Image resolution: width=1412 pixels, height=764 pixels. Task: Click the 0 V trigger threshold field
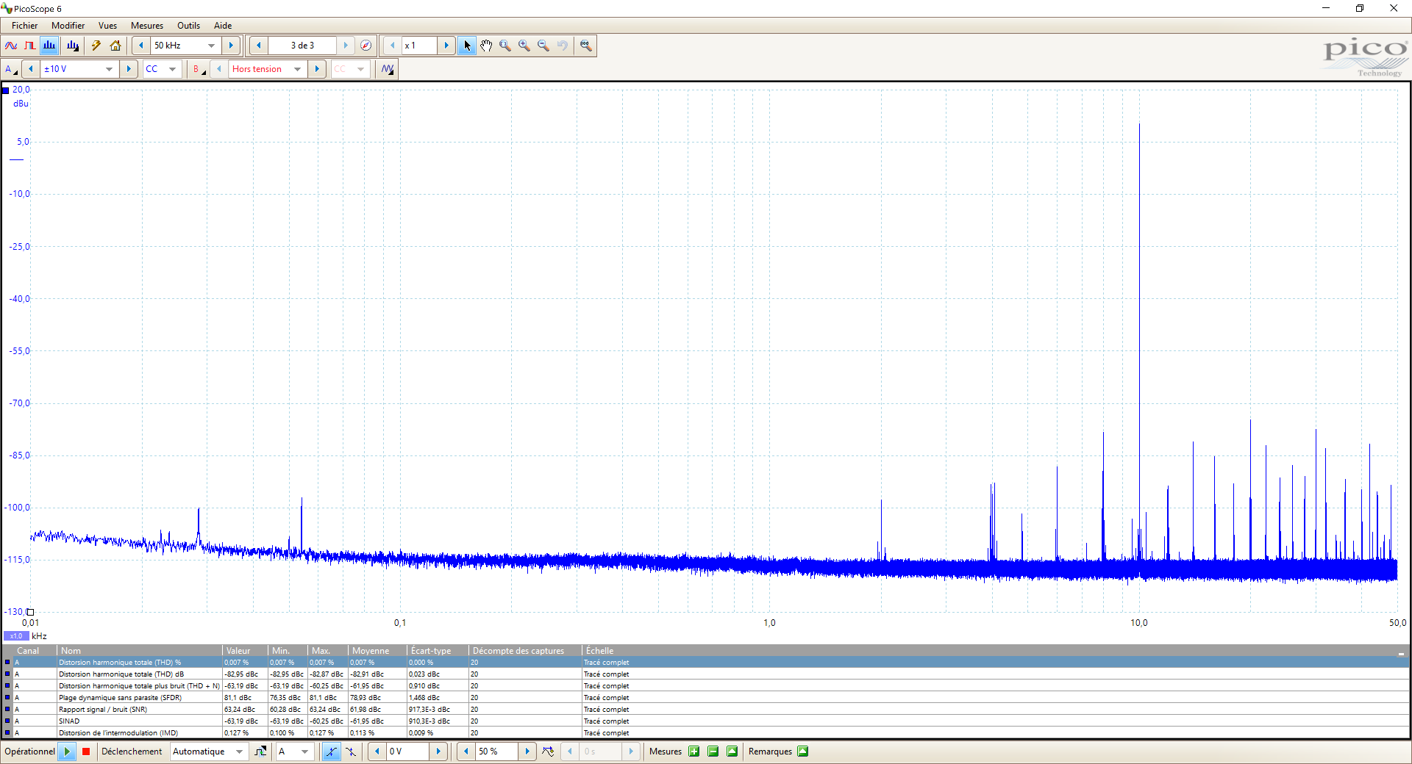pos(408,752)
